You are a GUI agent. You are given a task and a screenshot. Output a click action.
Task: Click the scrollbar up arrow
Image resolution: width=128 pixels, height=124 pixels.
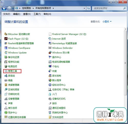point(125,29)
